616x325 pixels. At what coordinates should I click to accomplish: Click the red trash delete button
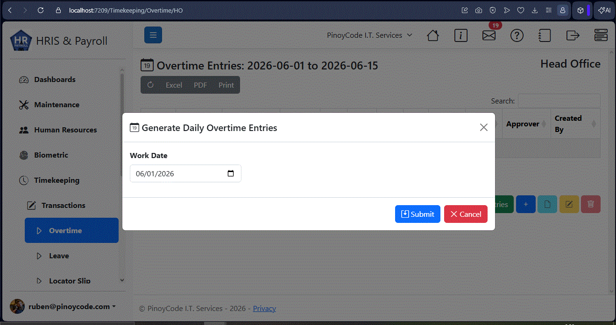pyautogui.click(x=591, y=204)
